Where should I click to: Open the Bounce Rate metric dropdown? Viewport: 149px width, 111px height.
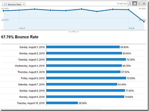pos(14,4)
